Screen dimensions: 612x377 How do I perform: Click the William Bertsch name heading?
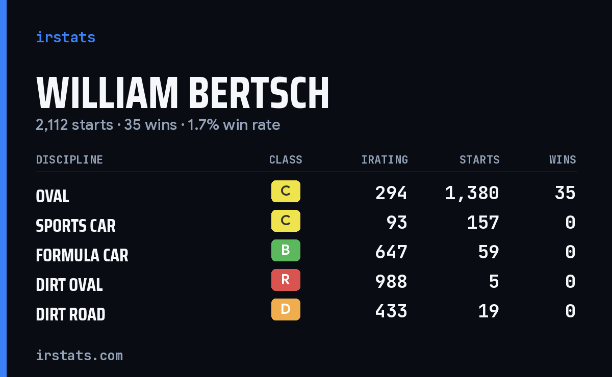[x=183, y=93]
